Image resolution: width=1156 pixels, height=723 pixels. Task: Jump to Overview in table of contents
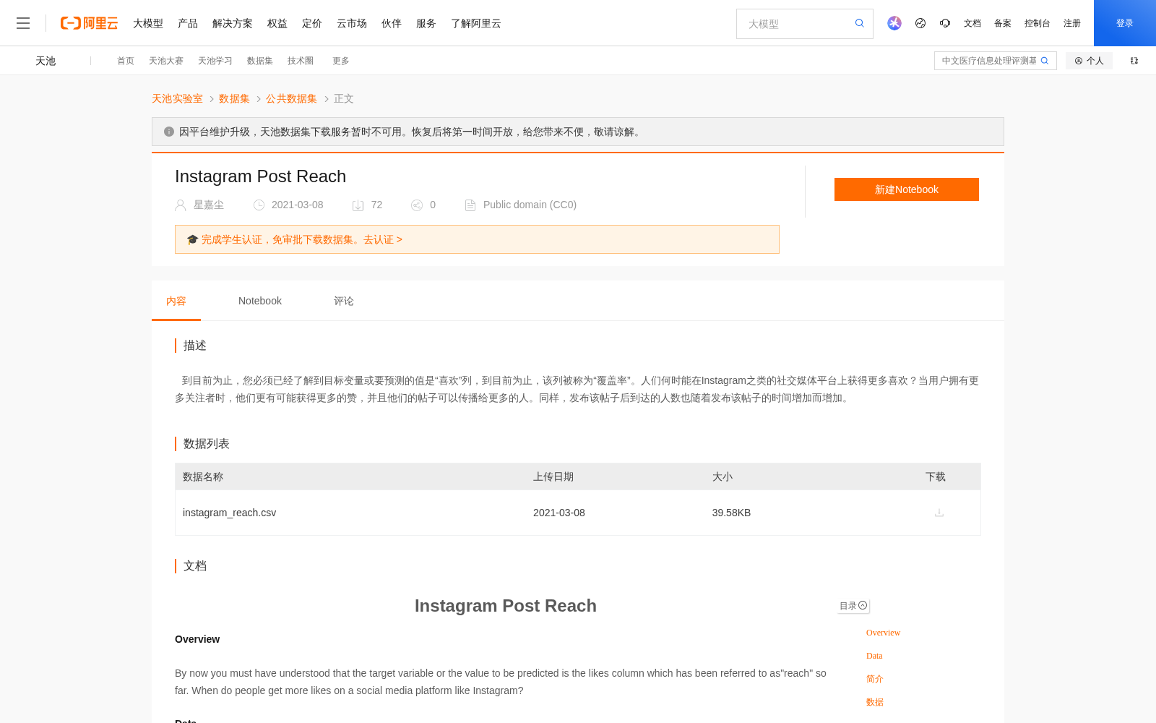coord(883,633)
